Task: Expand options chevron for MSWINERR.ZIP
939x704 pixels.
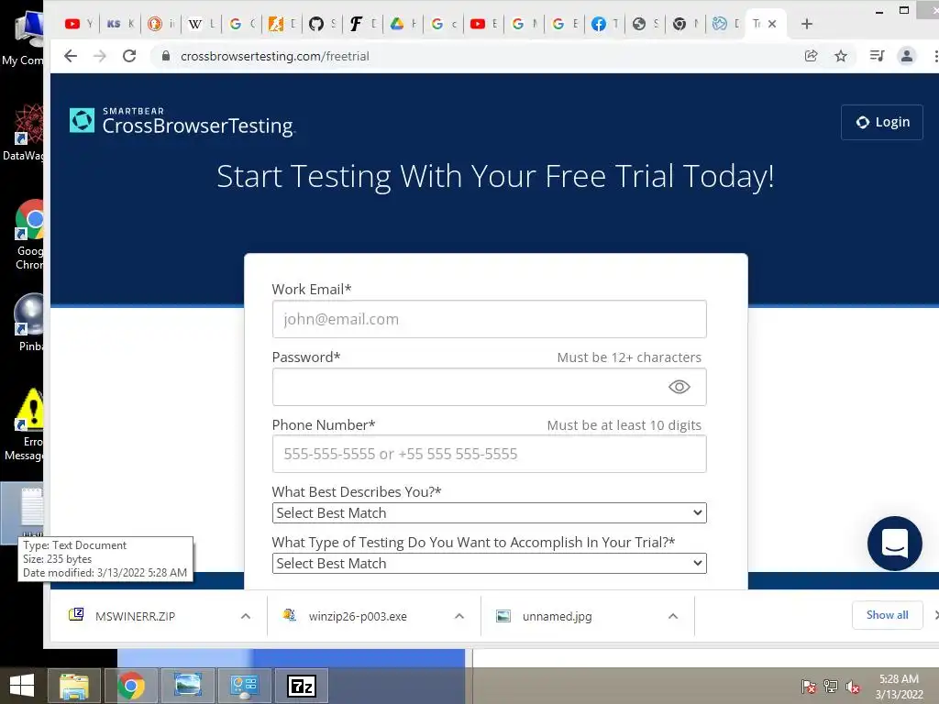Action: pyautogui.click(x=246, y=616)
